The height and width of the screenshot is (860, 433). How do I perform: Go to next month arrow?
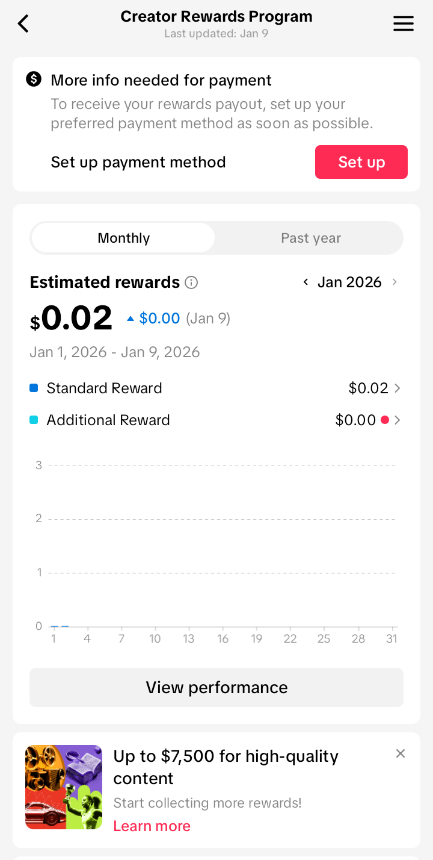point(395,282)
